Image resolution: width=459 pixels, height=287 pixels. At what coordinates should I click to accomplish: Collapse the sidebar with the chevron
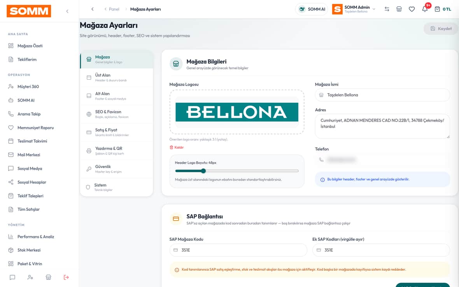coord(67,11)
